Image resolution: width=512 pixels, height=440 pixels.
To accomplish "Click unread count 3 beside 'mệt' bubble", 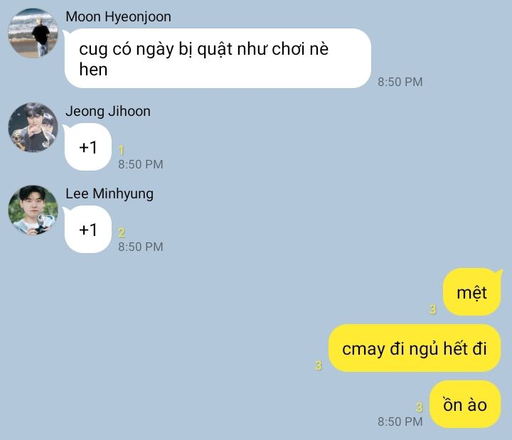I will click(x=432, y=309).
